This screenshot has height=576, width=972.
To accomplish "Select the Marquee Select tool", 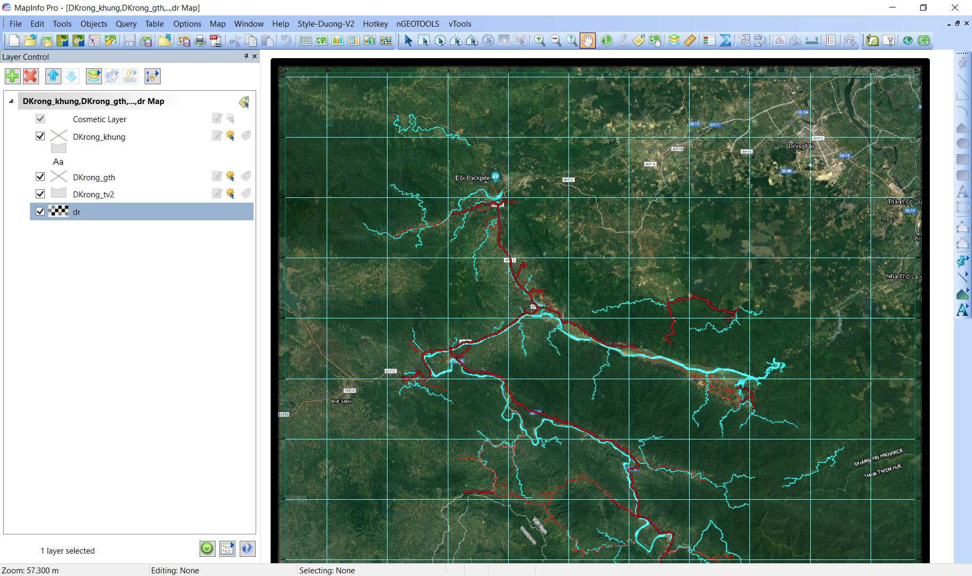I will (424, 41).
